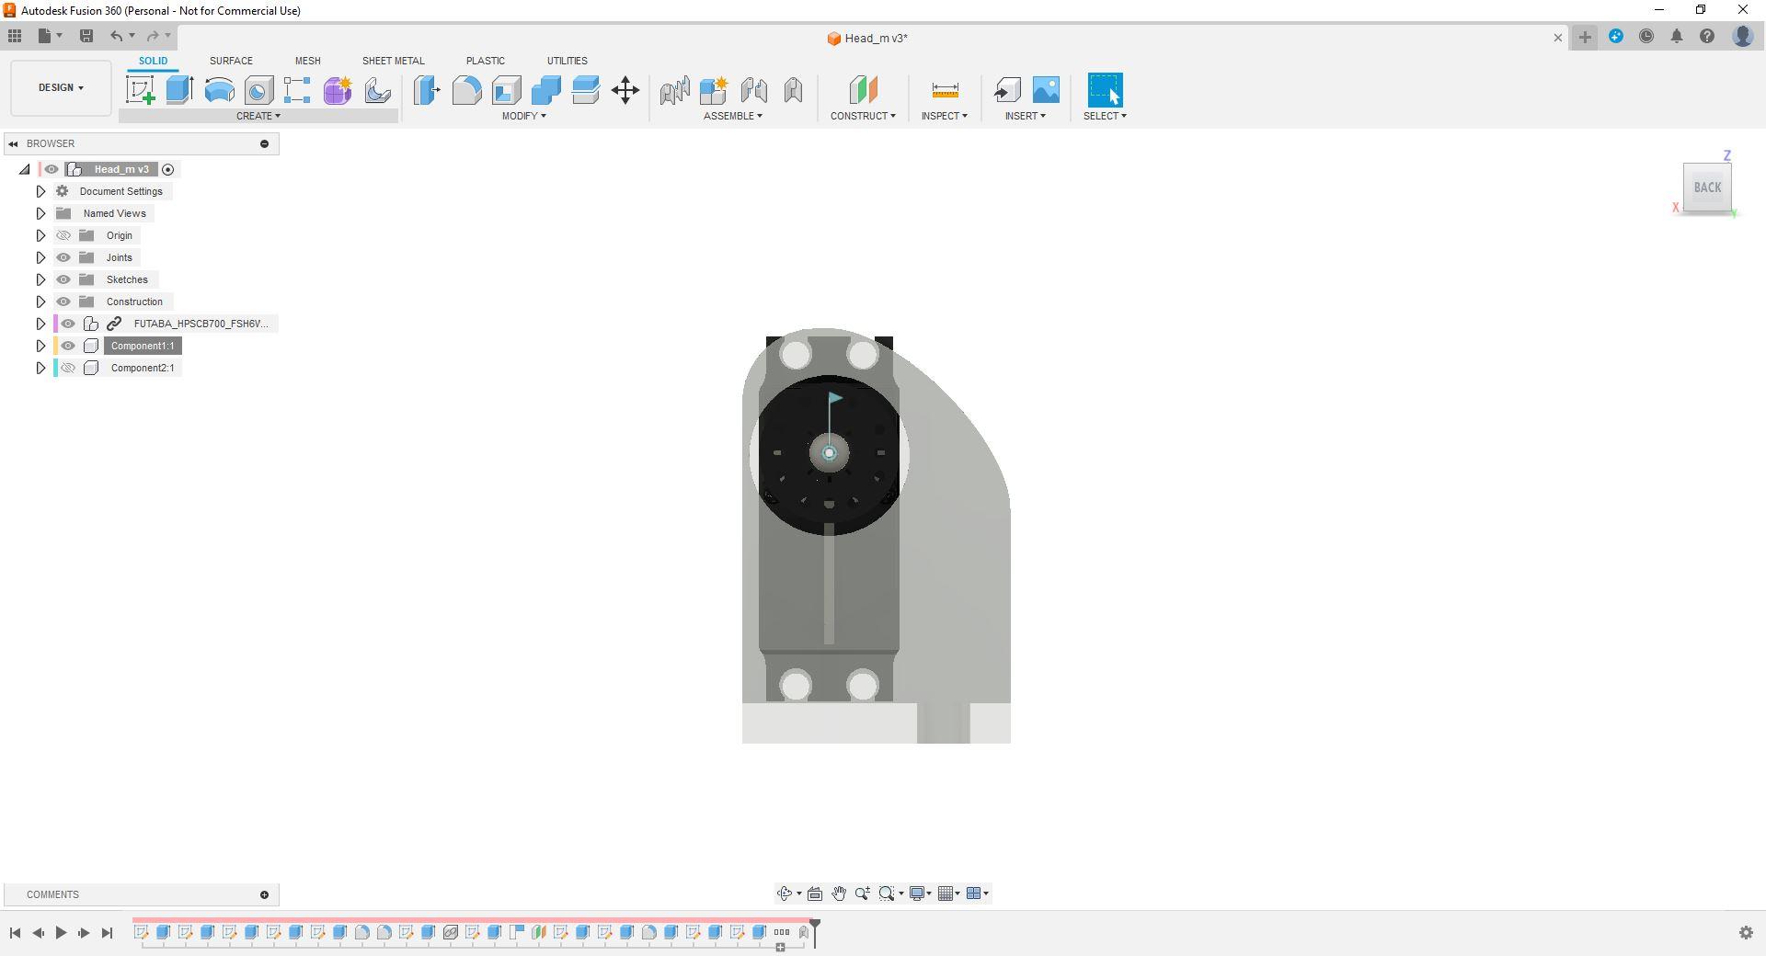Click the Insert Derive icon
The width and height of the screenshot is (1766, 956).
1007,90
